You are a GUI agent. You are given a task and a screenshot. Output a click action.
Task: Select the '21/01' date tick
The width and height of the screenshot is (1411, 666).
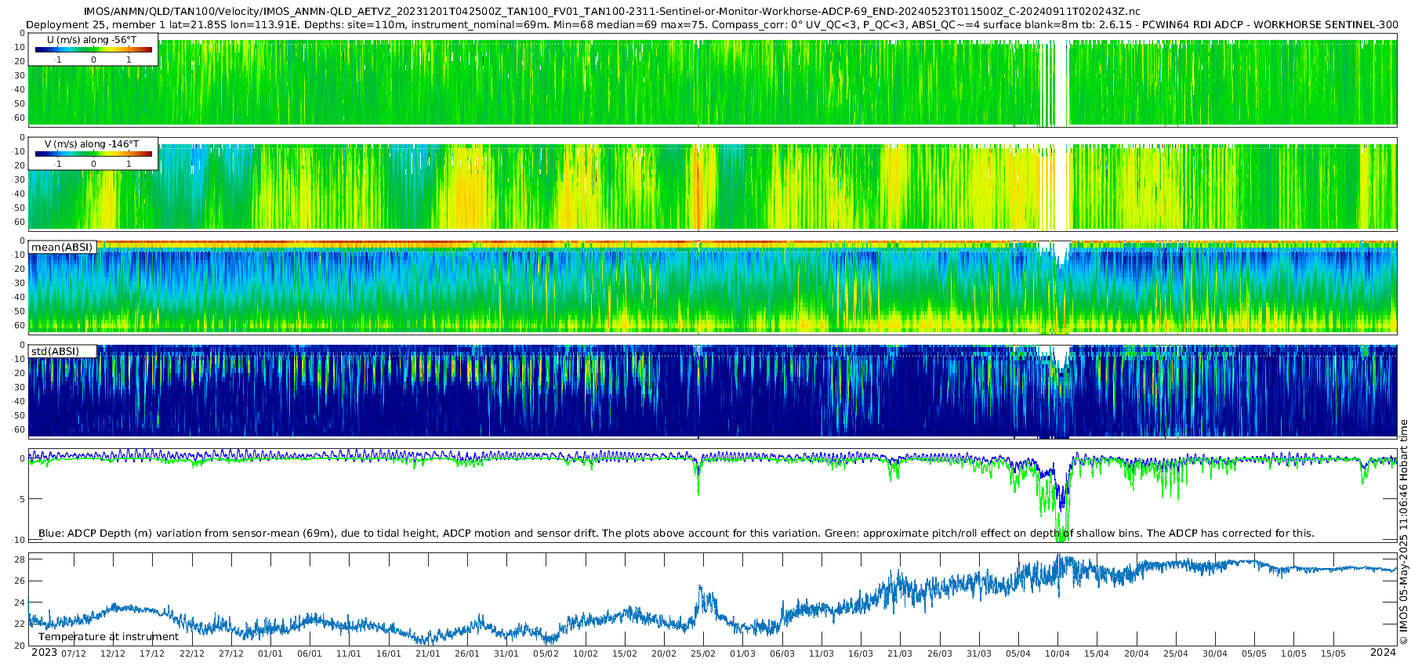click(x=428, y=654)
